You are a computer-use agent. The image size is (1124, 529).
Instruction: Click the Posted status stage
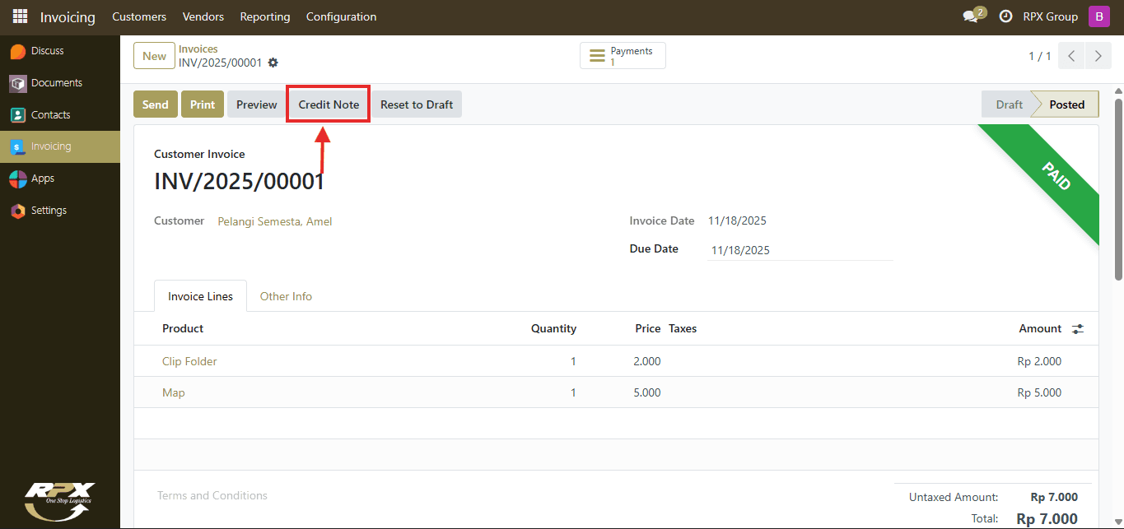(1066, 104)
